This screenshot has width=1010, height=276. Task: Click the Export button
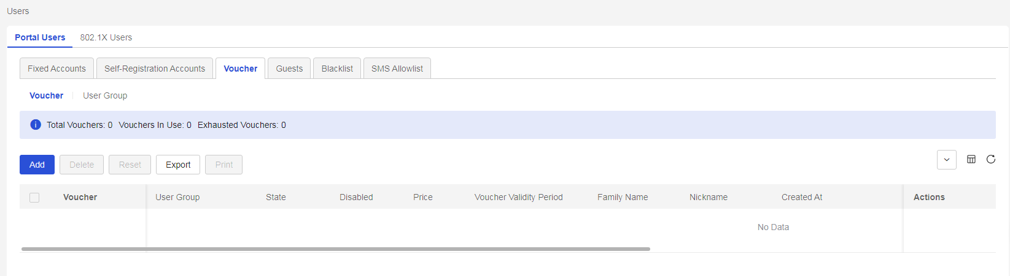point(178,165)
